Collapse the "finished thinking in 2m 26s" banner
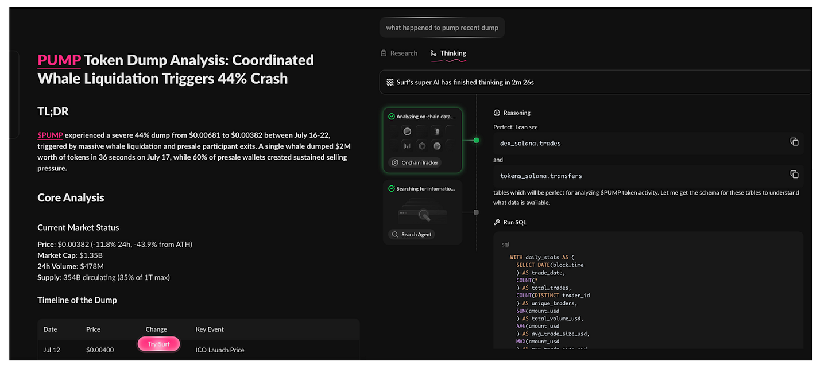The width and height of the screenshot is (836, 380). [x=595, y=82]
